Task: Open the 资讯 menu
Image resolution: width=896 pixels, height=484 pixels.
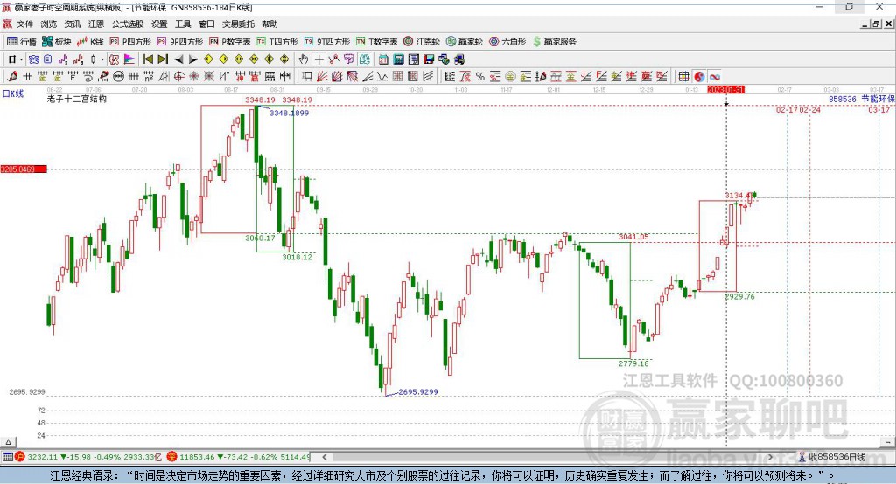Action: [x=72, y=24]
